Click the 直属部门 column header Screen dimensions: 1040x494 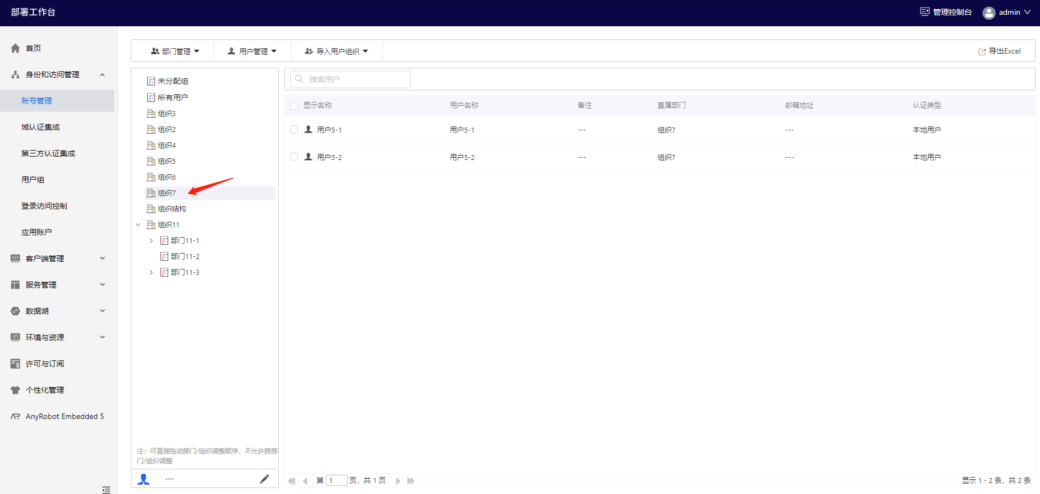[671, 105]
